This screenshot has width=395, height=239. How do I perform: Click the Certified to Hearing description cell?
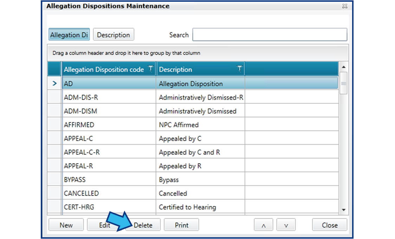201,207
